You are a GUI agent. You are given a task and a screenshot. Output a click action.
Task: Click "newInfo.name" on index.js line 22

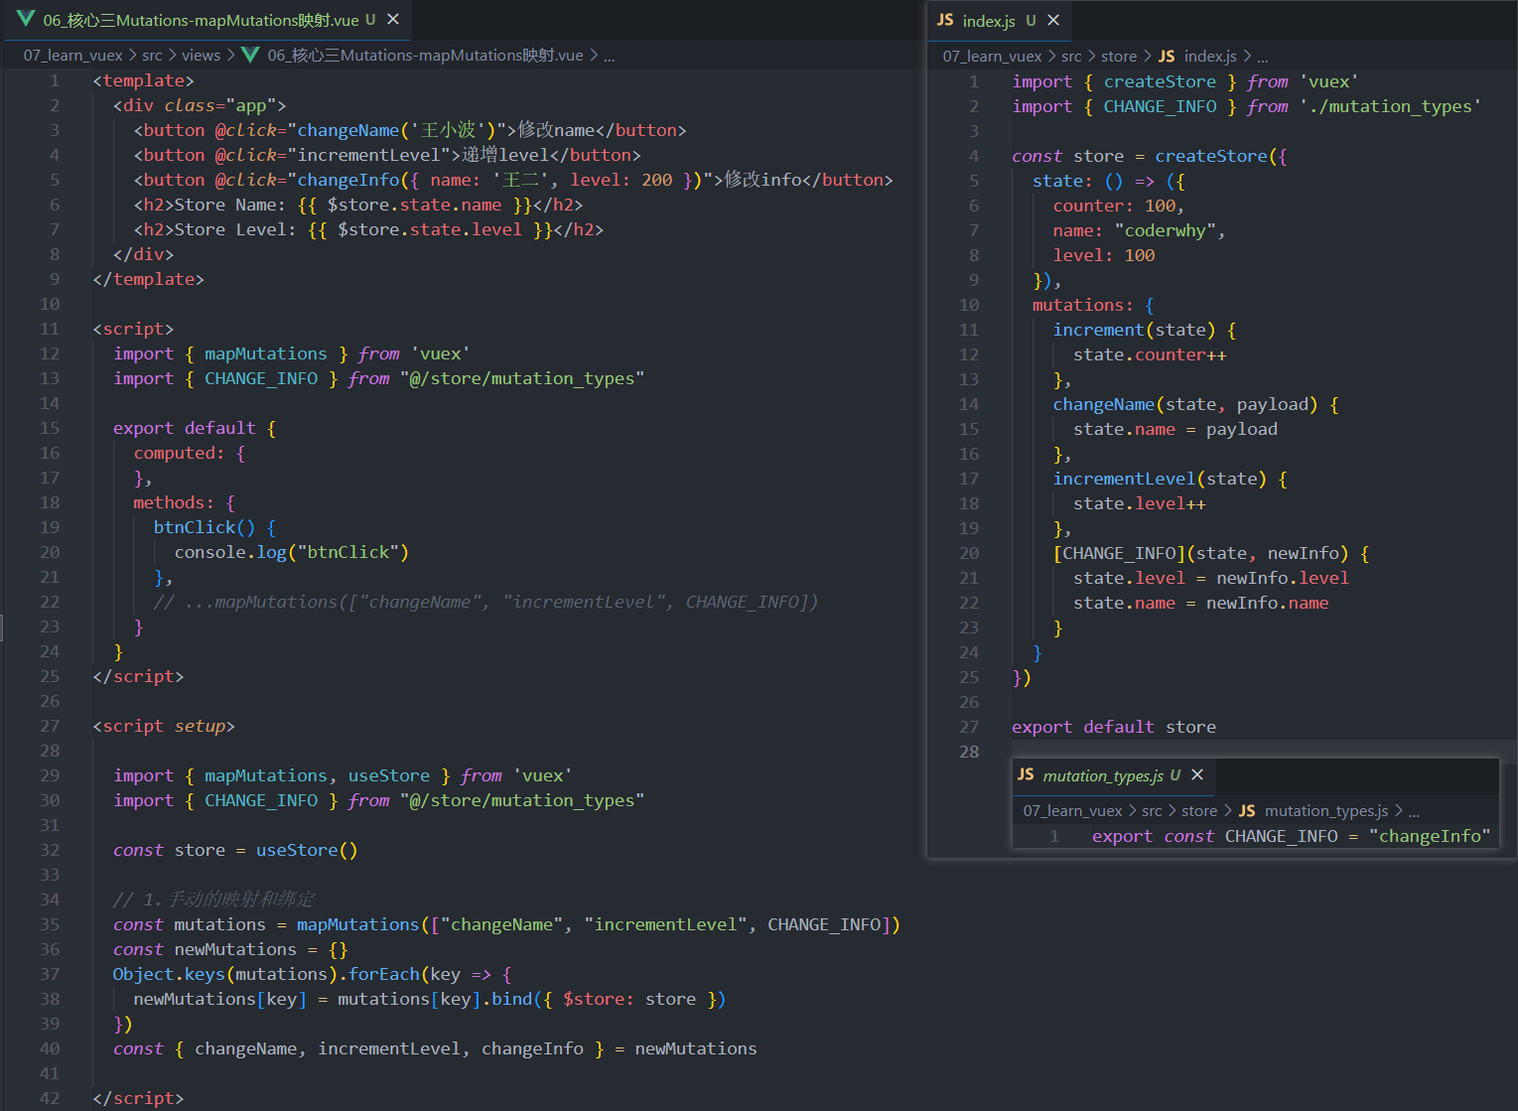click(x=1267, y=603)
